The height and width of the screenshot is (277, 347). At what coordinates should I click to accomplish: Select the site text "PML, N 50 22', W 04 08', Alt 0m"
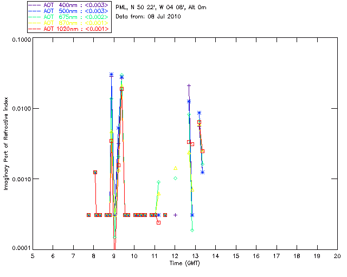click(x=161, y=8)
